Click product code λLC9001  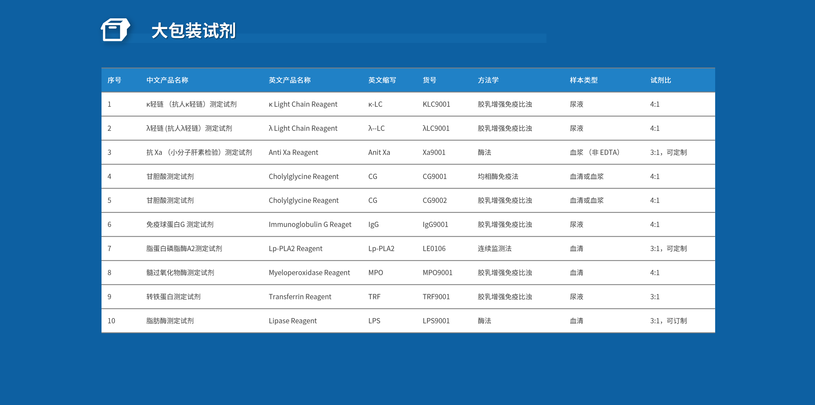coord(436,128)
